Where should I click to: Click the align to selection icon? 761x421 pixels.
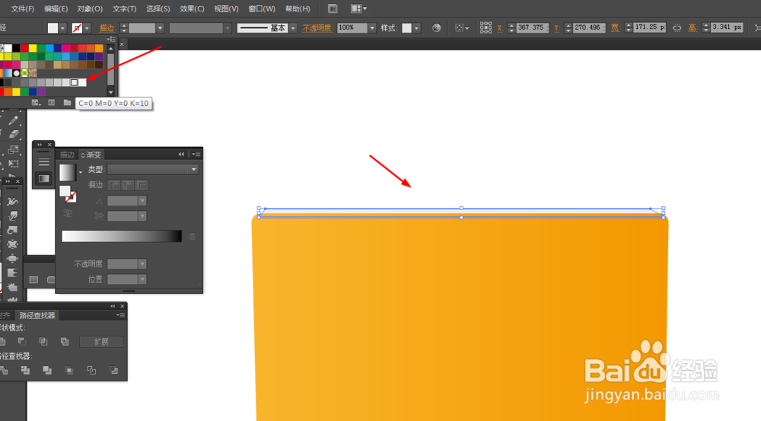(x=462, y=27)
